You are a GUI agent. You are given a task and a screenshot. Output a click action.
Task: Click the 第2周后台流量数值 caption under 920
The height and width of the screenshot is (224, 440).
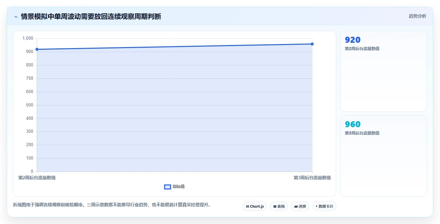coord(362,49)
